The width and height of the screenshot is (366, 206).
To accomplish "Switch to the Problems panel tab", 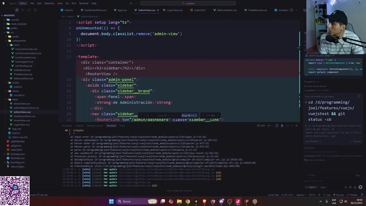I will [x=67, y=126].
